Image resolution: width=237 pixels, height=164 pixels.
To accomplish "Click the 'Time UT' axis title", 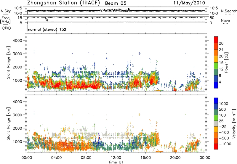I will (116, 162).
